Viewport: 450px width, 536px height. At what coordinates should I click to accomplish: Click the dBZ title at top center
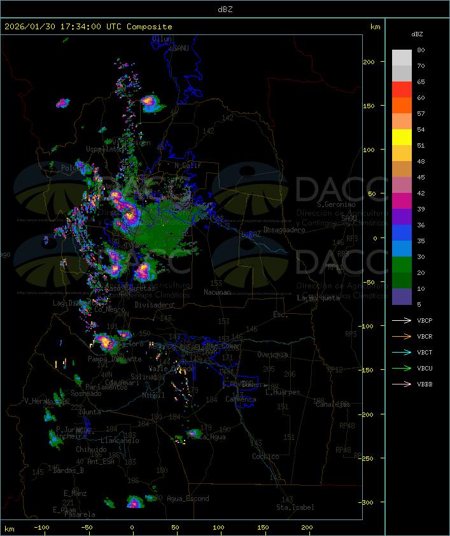[225, 9]
